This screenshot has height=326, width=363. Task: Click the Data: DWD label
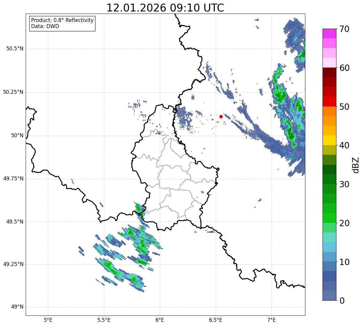[45, 26]
